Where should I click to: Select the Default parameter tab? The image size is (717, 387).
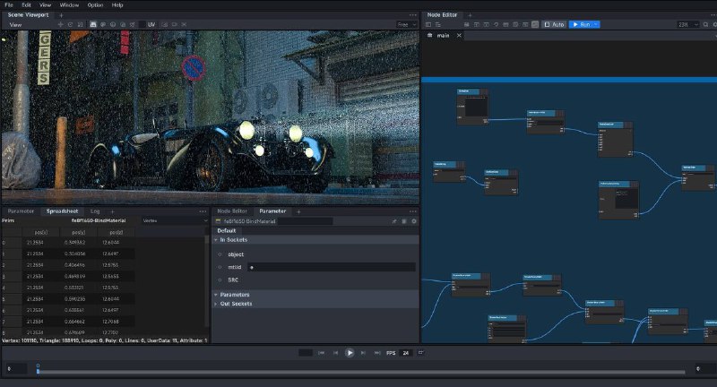[227, 231]
